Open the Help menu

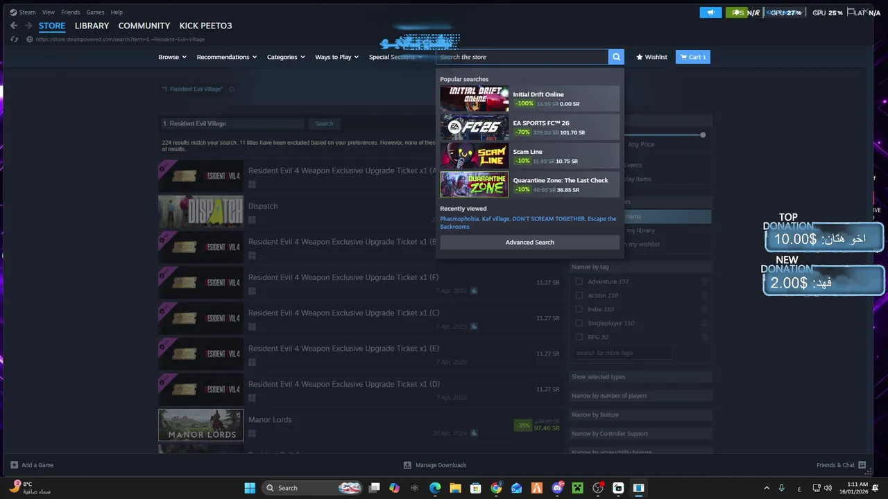point(117,12)
